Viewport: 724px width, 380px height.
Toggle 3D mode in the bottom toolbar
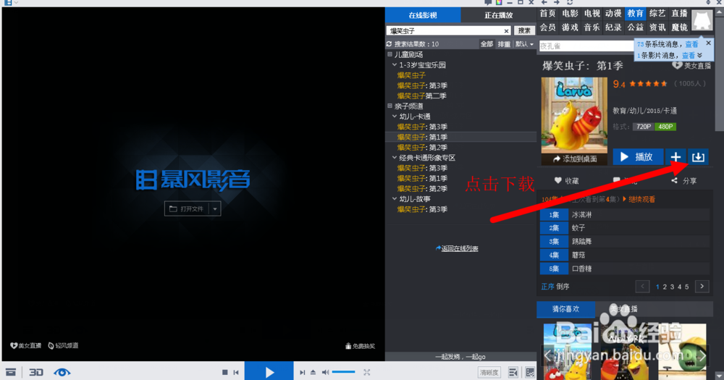[x=36, y=372]
